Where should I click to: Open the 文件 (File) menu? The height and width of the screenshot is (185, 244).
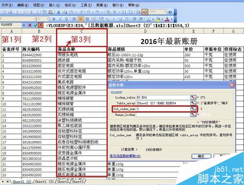[7, 5]
